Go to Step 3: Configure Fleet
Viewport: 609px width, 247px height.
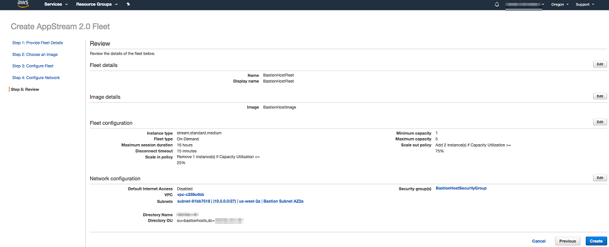(x=33, y=66)
